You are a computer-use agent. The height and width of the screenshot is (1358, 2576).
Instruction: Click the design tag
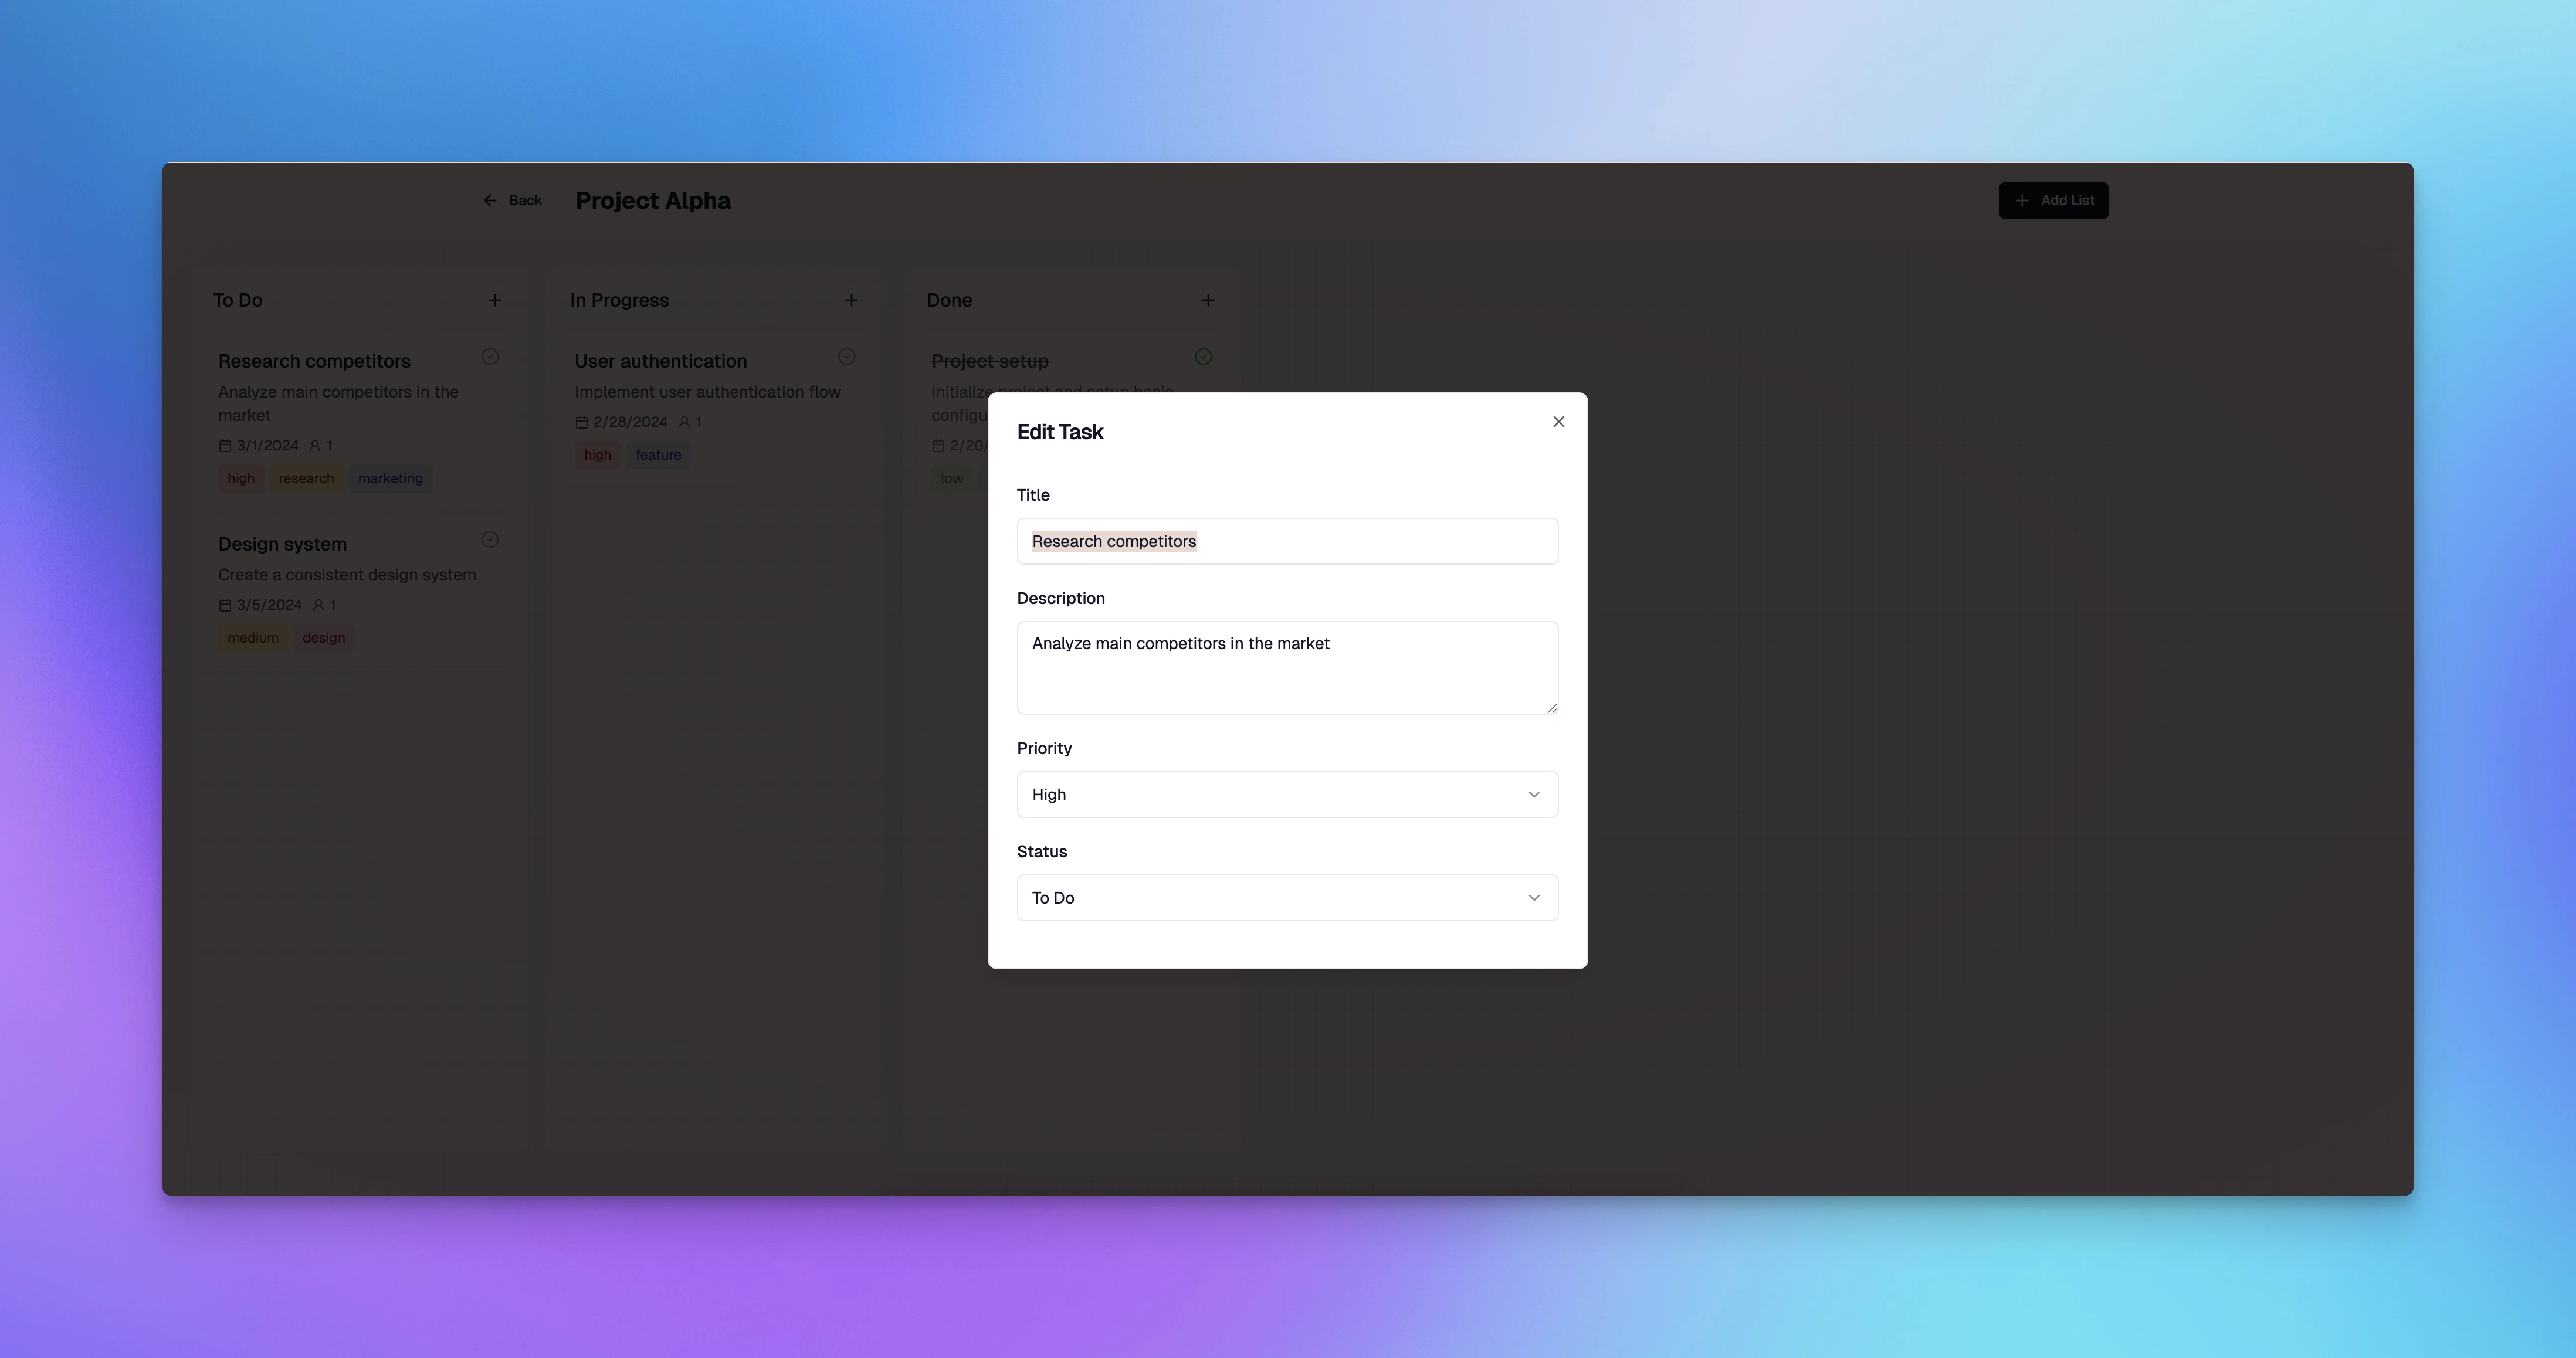click(x=323, y=638)
